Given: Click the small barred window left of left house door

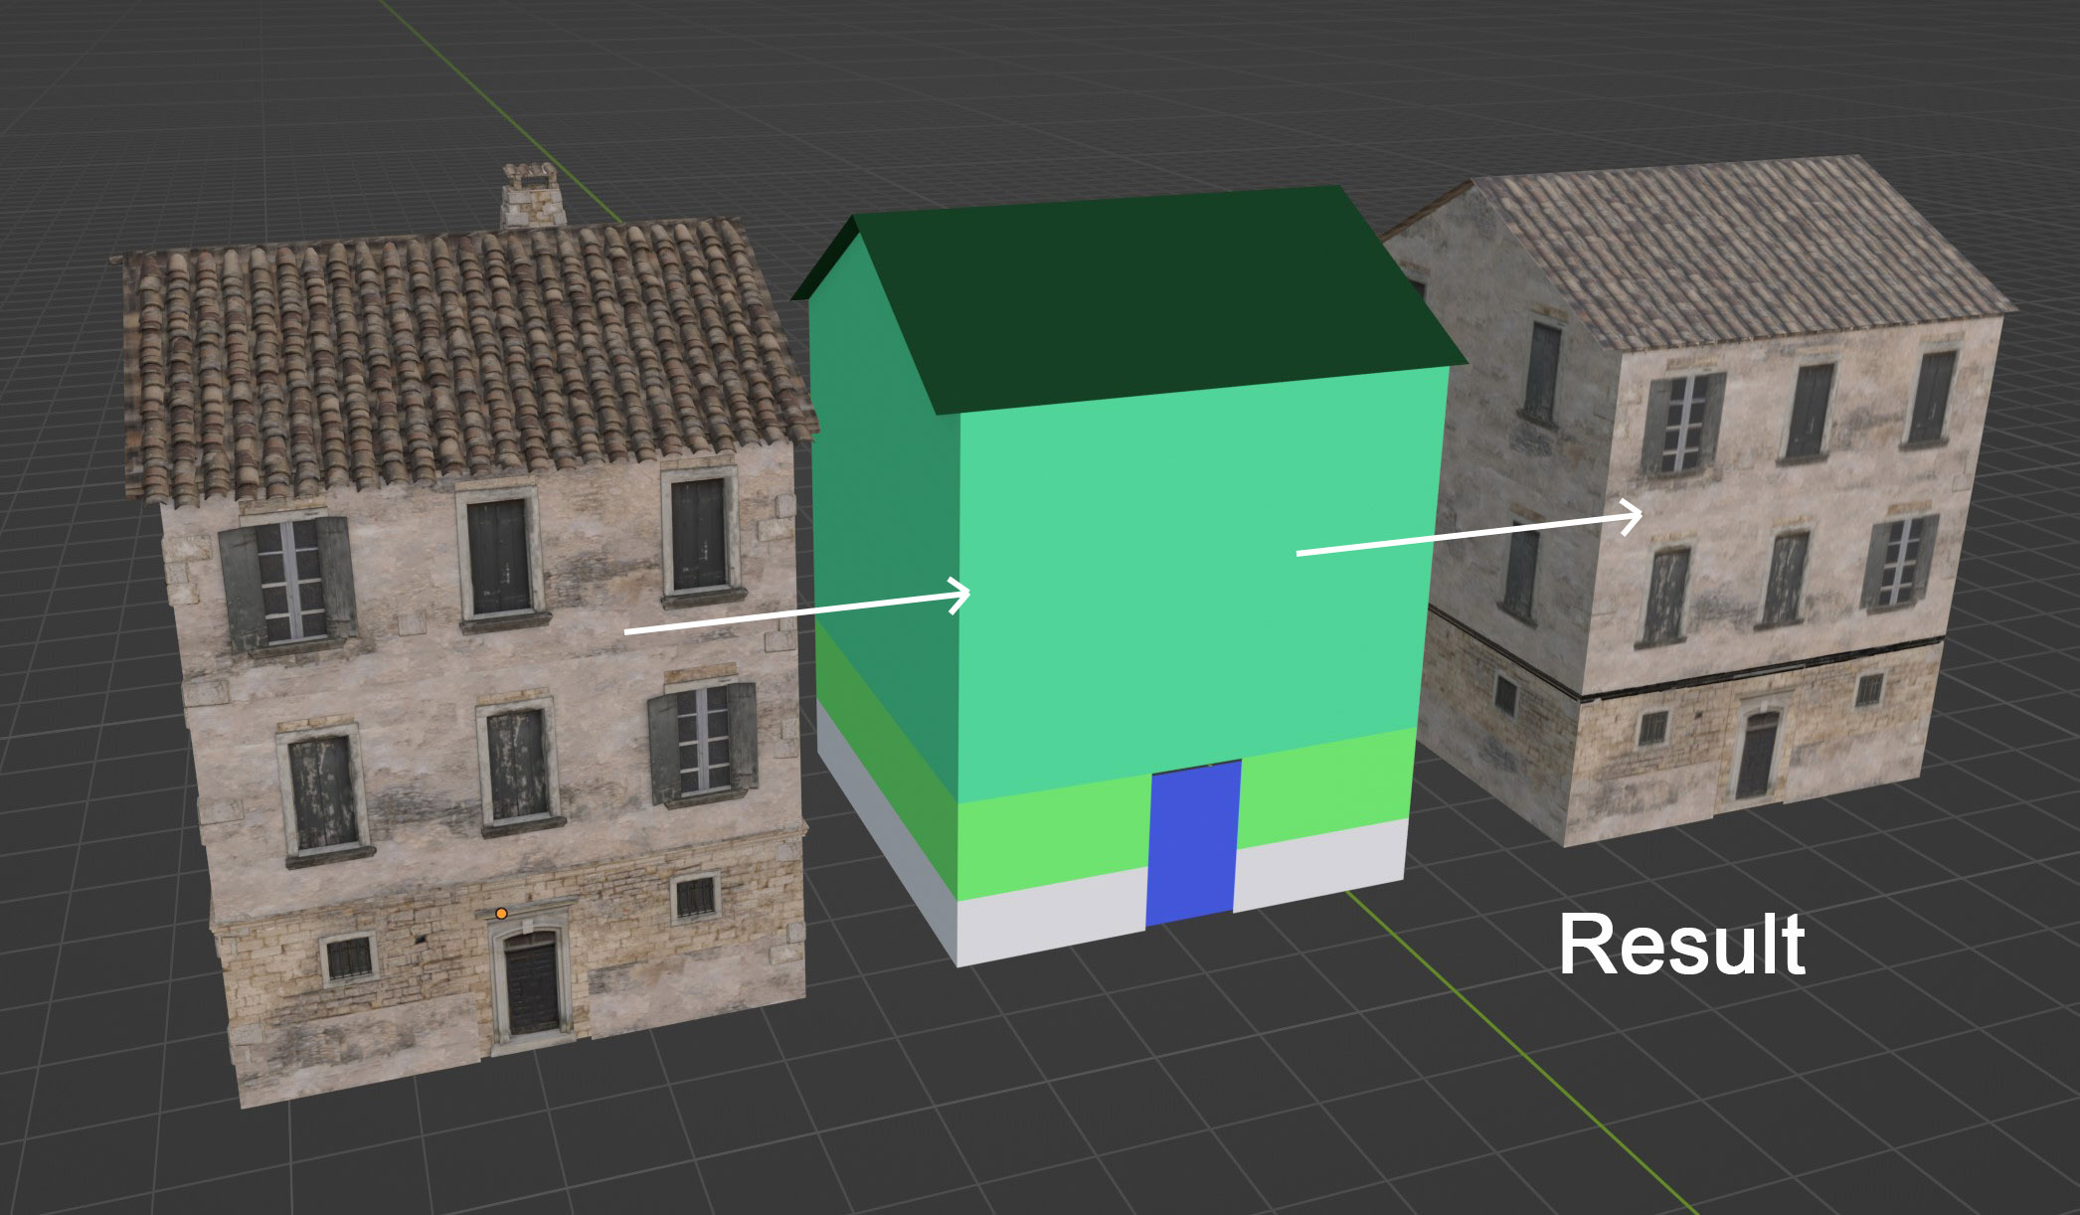Looking at the screenshot, I should (349, 958).
